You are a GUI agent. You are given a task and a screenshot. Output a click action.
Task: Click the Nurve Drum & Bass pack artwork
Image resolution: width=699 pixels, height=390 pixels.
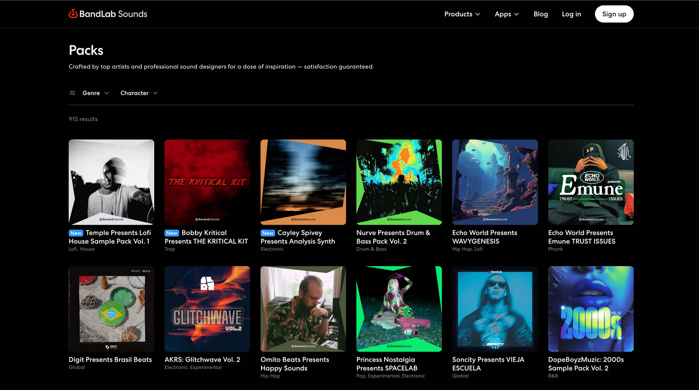[x=399, y=182]
